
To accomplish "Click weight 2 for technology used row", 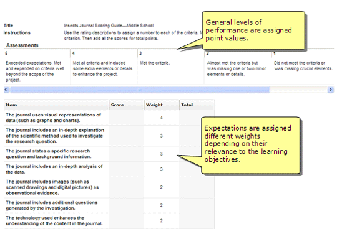I will [x=162, y=221].
